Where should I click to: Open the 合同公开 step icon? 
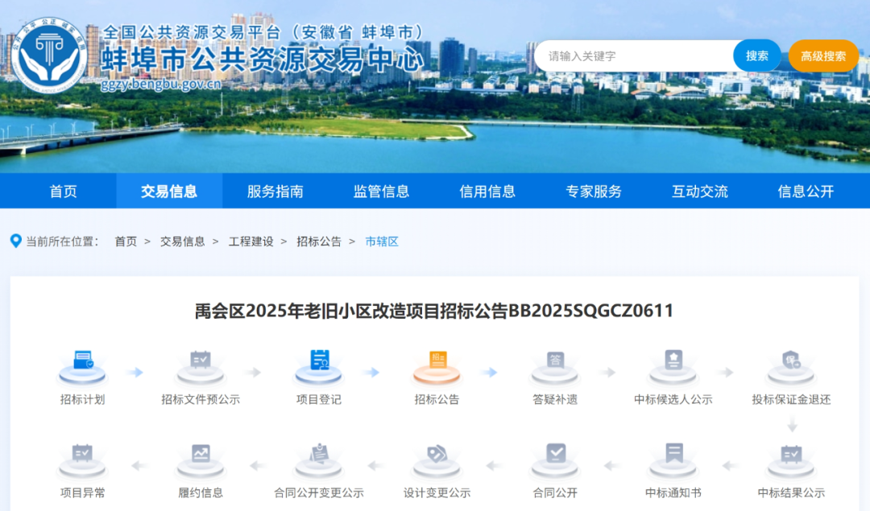555,457
